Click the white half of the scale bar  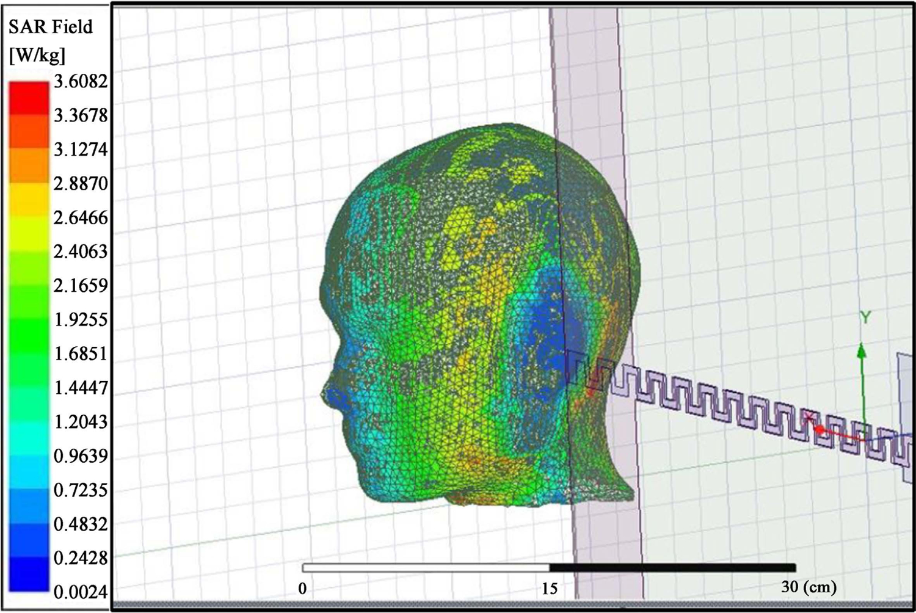coord(426,568)
